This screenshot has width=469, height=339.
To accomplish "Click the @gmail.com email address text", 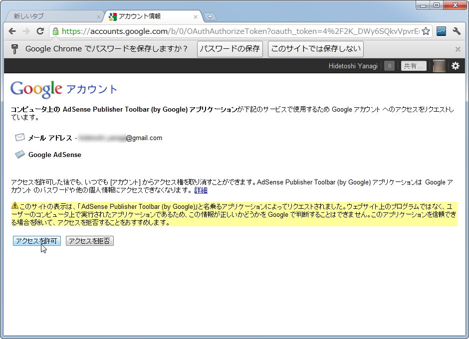I will (144, 138).
